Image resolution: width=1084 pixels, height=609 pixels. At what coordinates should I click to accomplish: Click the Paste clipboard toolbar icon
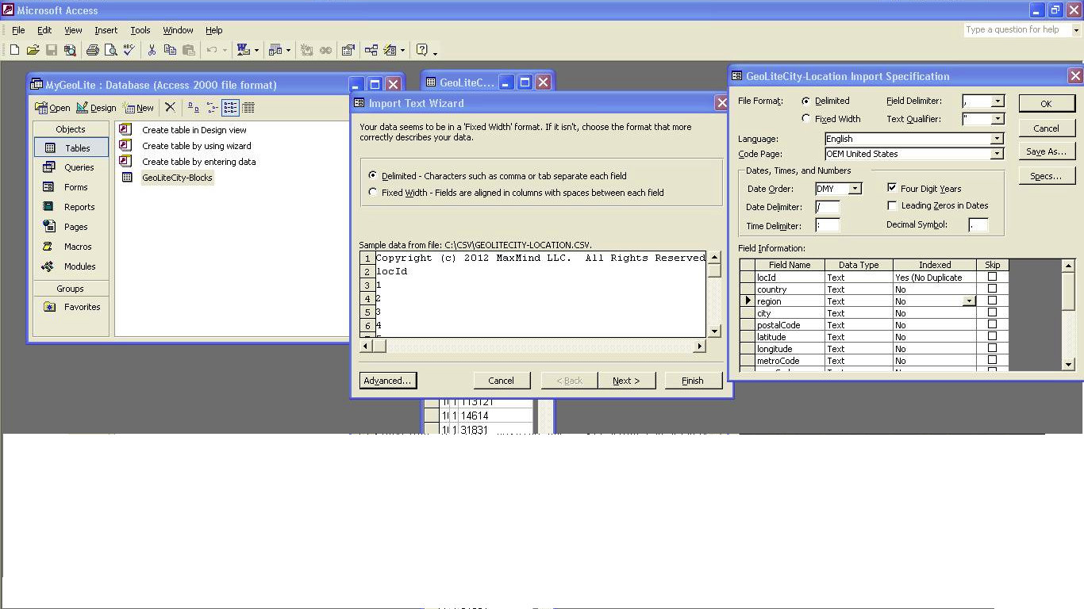tap(188, 50)
